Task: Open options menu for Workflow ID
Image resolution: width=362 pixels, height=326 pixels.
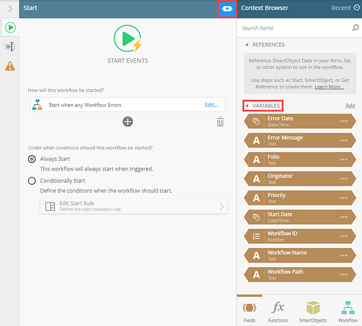Action: (343, 236)
